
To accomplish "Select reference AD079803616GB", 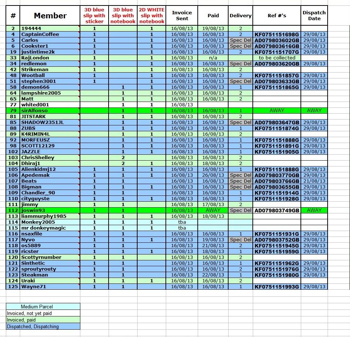I will [x=277, y=46].
